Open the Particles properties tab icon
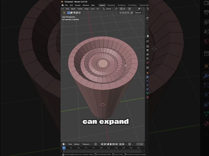 (x=147, y=81)
